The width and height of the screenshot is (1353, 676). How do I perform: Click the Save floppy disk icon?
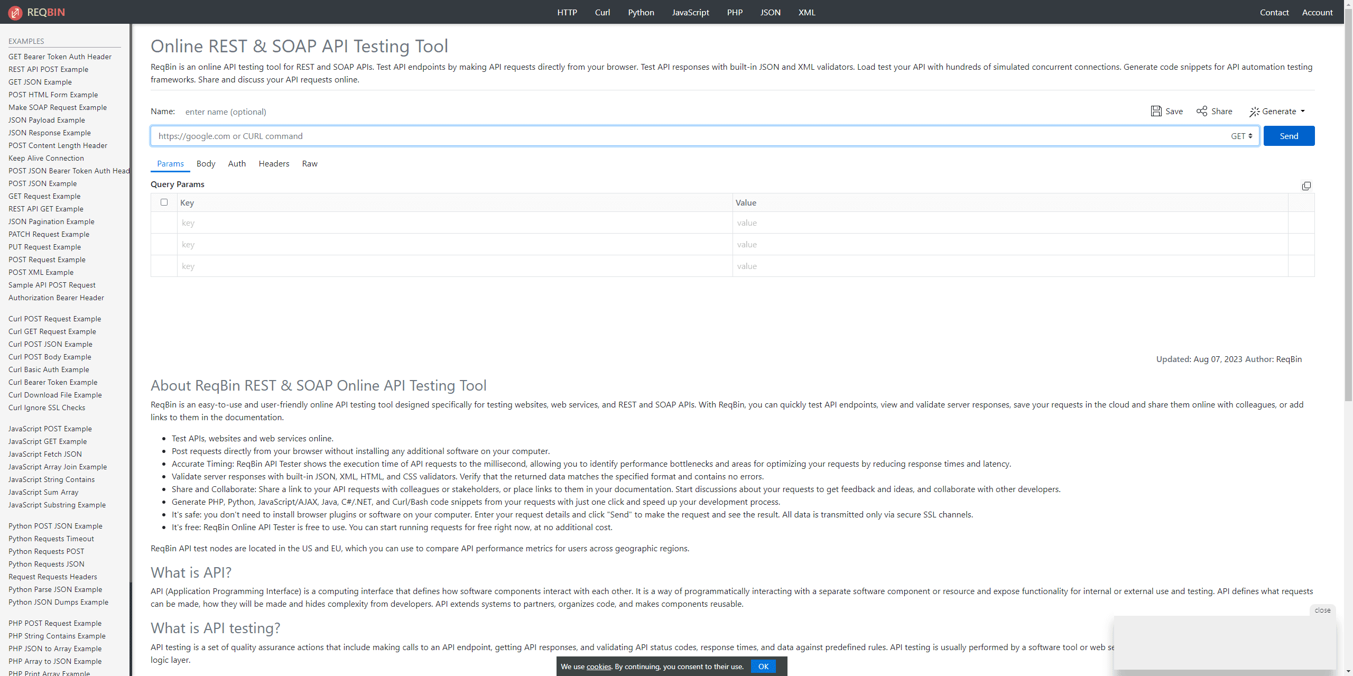pos(1156,111)
